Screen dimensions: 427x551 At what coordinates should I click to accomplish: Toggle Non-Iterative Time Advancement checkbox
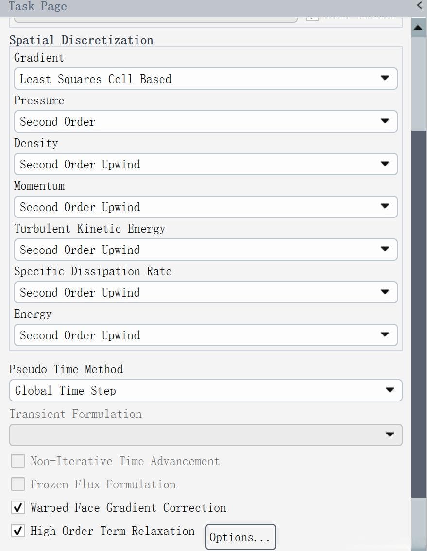point(18,461)
